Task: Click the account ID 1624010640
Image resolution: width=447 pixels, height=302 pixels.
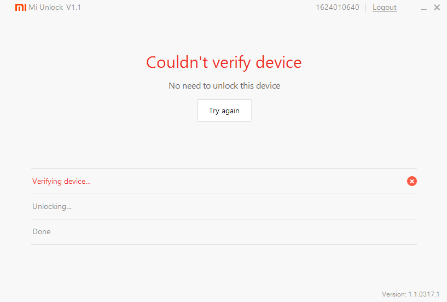Action: pos(338,8)
